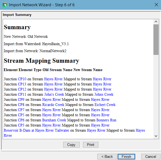
Task: Click the Copy button
Action: coord(71,145)
